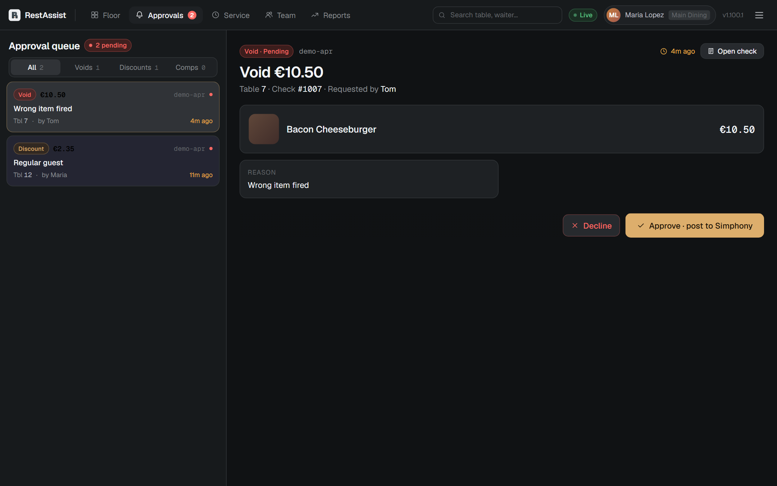Open the Reports trend arrow icon
This screenshot has width=777, height=486.
(315, 15)
